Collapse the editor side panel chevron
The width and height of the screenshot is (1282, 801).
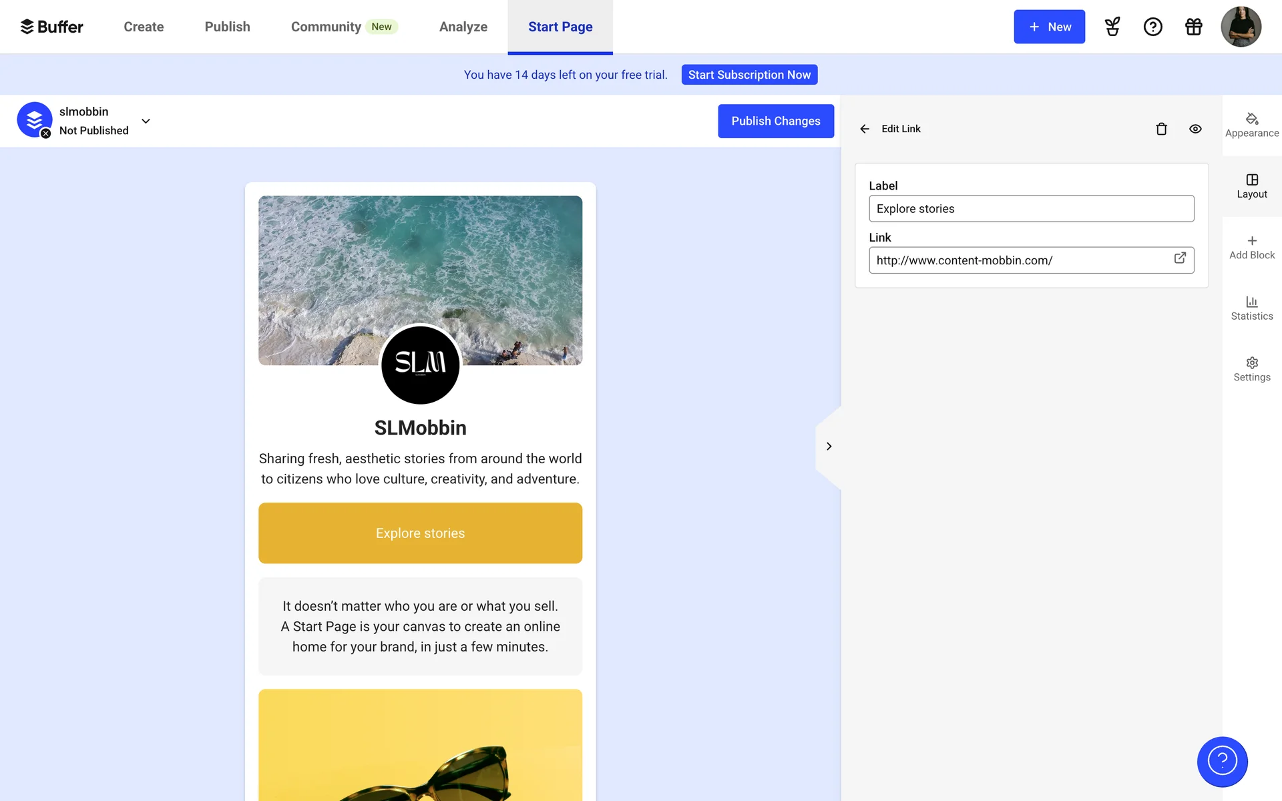[x=829, y=447]
